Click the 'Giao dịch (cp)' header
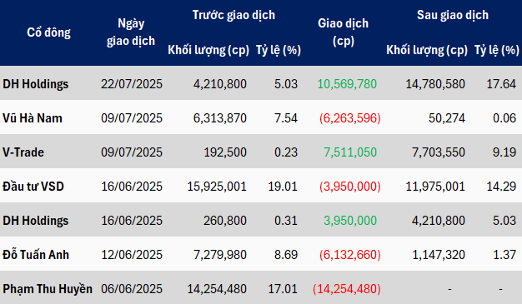522x304 pixels. (343, 32)
